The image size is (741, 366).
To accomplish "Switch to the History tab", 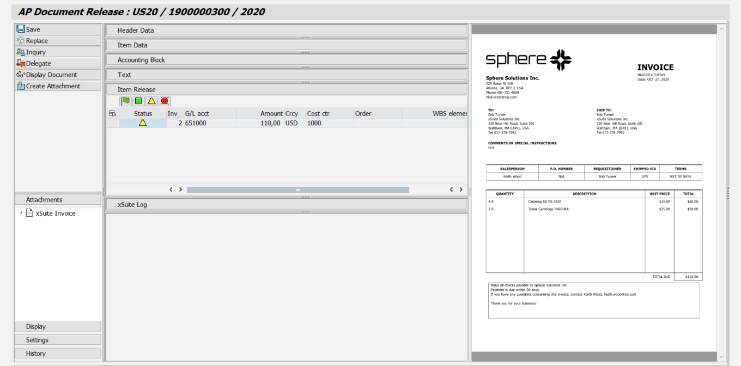I will pos(57,353).
